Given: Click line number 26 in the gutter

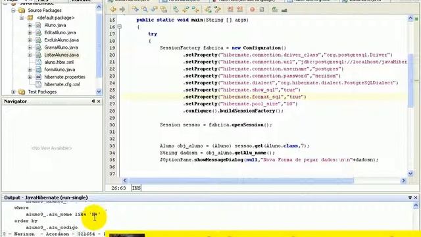Looking at the screenshot, I should 112,97.
